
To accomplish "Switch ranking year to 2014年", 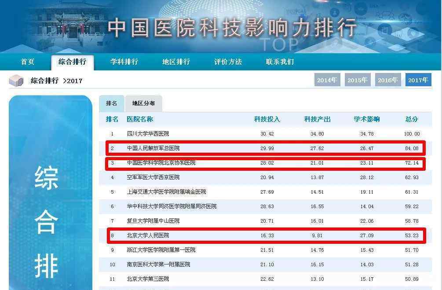I will (x=327, y=80).
